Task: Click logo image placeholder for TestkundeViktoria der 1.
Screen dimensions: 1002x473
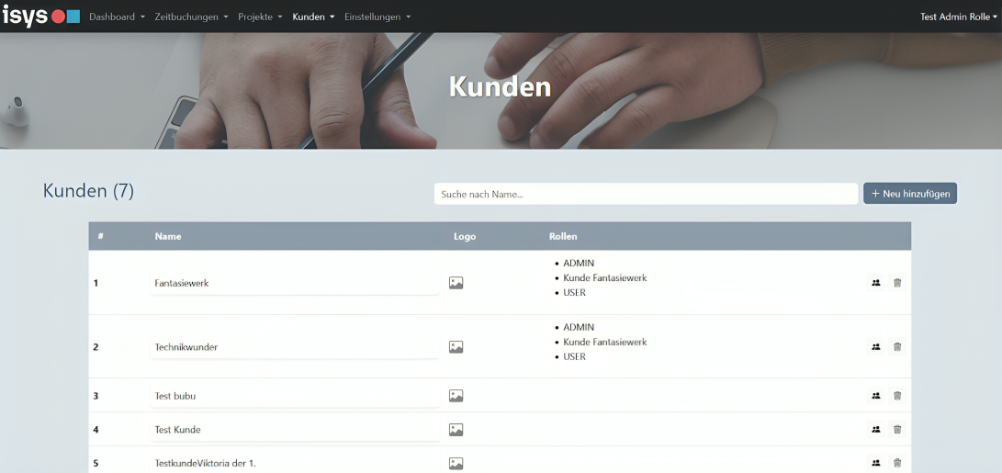Action: pos(456,463)
